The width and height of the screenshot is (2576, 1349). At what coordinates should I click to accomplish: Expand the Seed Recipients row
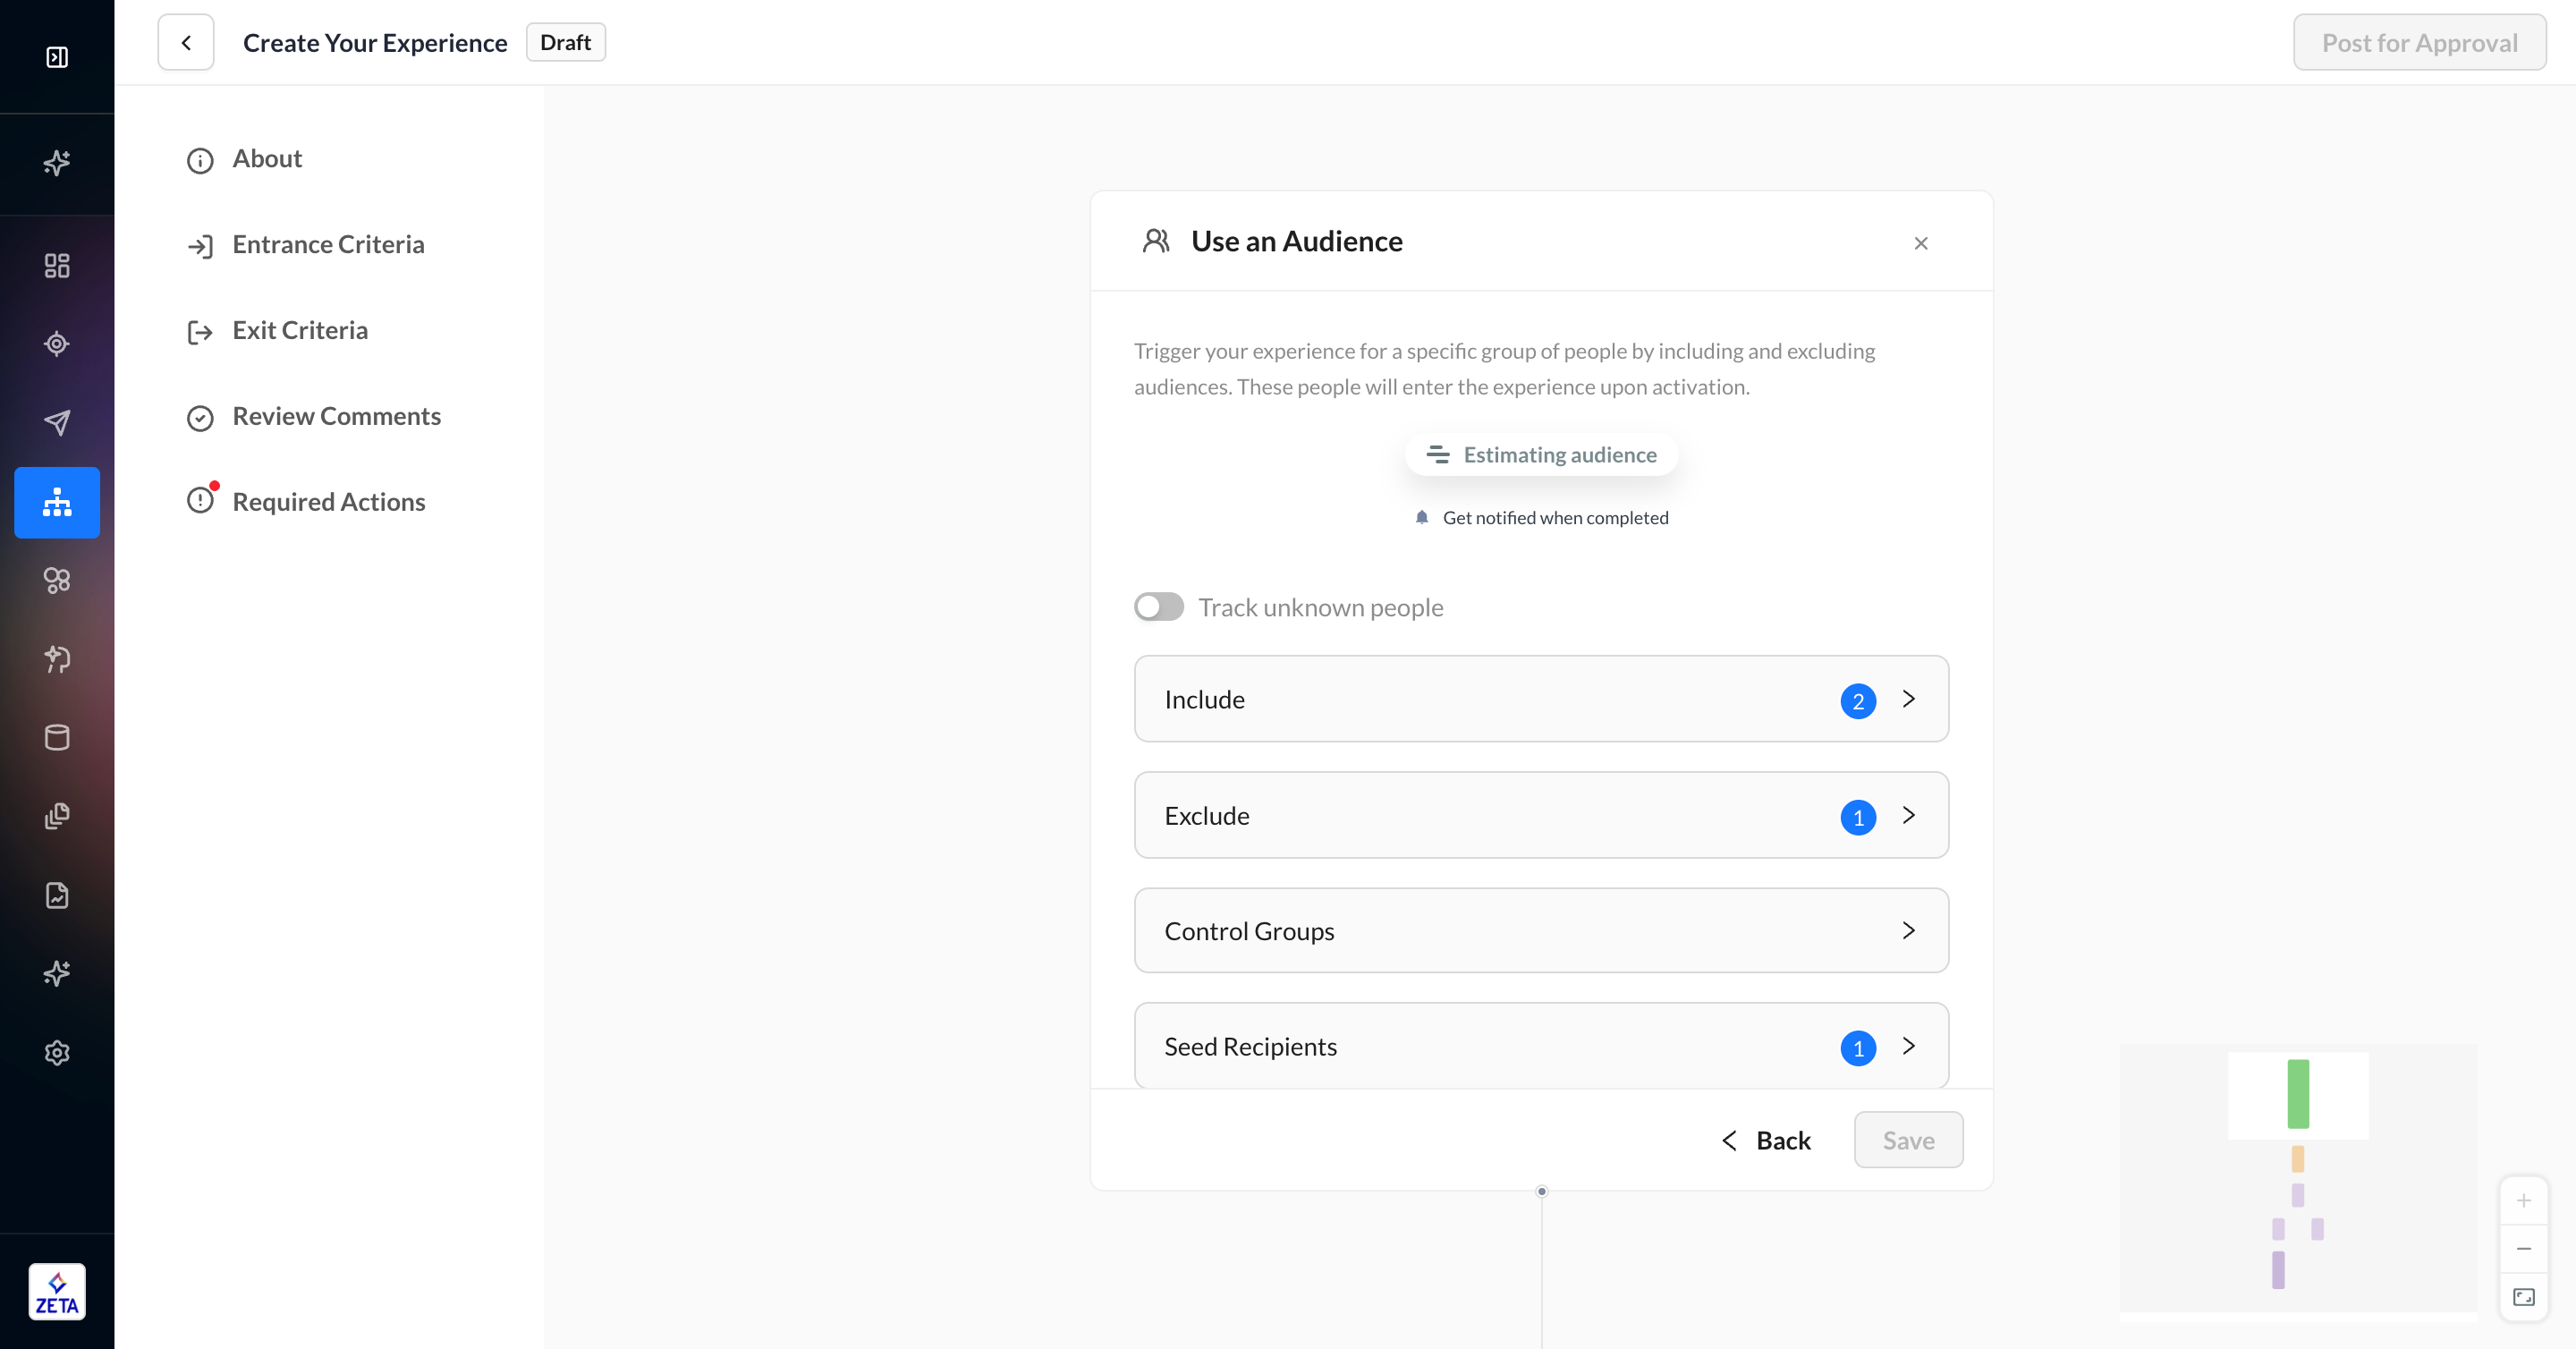click(x=1540, y=1046)
